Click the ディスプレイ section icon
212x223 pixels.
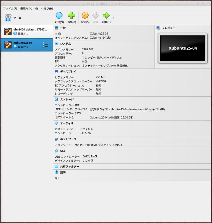[57, 71]
